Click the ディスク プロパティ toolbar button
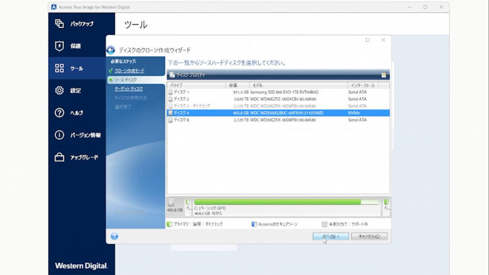 coord(187,75)
